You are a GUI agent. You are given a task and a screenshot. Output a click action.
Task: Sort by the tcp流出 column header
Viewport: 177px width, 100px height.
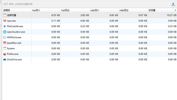coord(75,10)
